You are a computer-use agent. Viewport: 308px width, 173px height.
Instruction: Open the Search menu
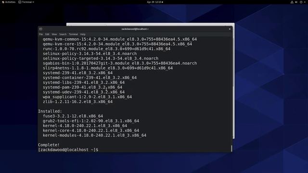point(63,34)
